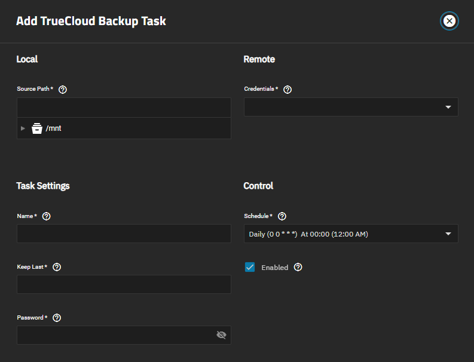Select the /mnt path label

[x=54, y=128]
